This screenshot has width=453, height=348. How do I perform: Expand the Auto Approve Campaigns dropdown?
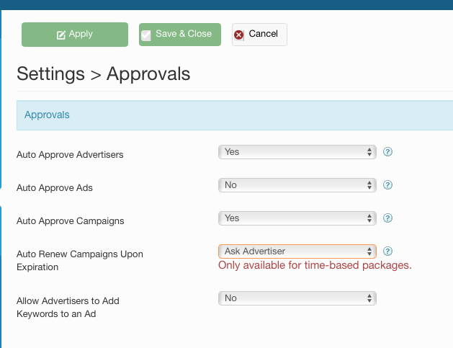[x=297, y=218]
